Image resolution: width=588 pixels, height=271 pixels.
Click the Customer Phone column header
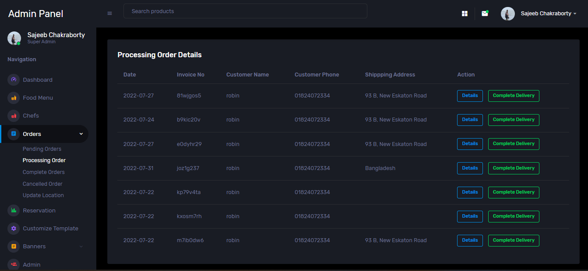(x=317, y=75)
